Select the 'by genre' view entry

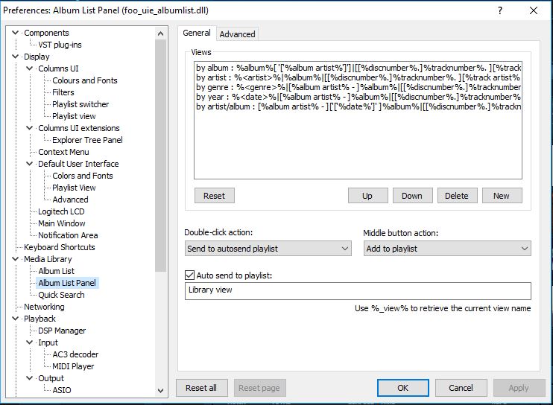click(x=358, y=87)
